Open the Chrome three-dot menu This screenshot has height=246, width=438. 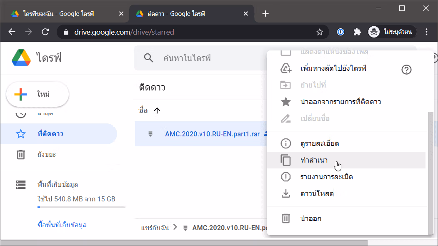click(x=426, y=32)
